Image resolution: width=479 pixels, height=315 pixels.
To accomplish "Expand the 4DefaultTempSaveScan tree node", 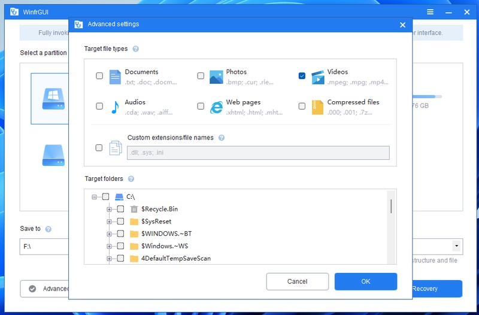I will (x=109, y=259).
